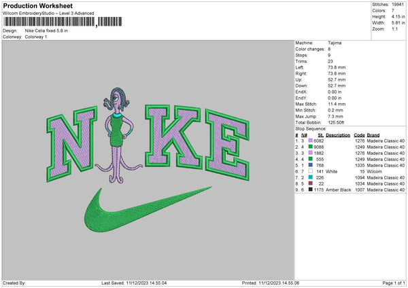Click thread code '1007' in row 9
This screenshot has height=288, width=408.
360,190
